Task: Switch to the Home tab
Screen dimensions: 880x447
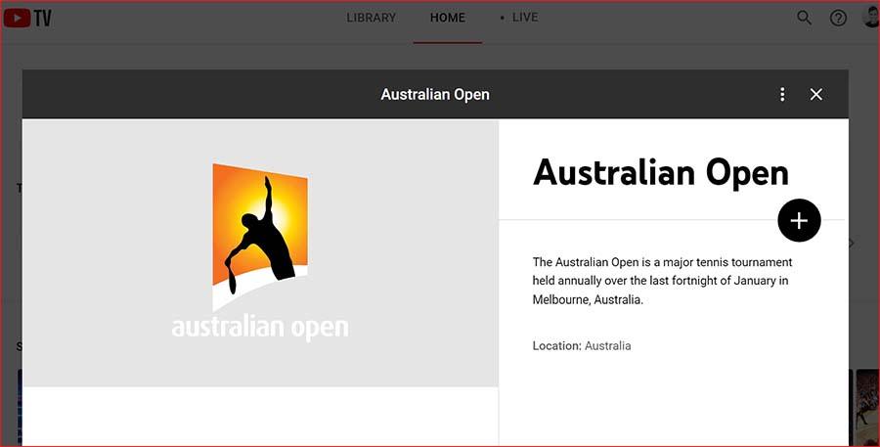Action: (x=447, y=18)
